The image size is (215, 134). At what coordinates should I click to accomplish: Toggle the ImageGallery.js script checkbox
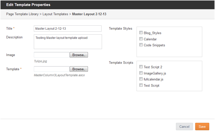coord(141,73)
